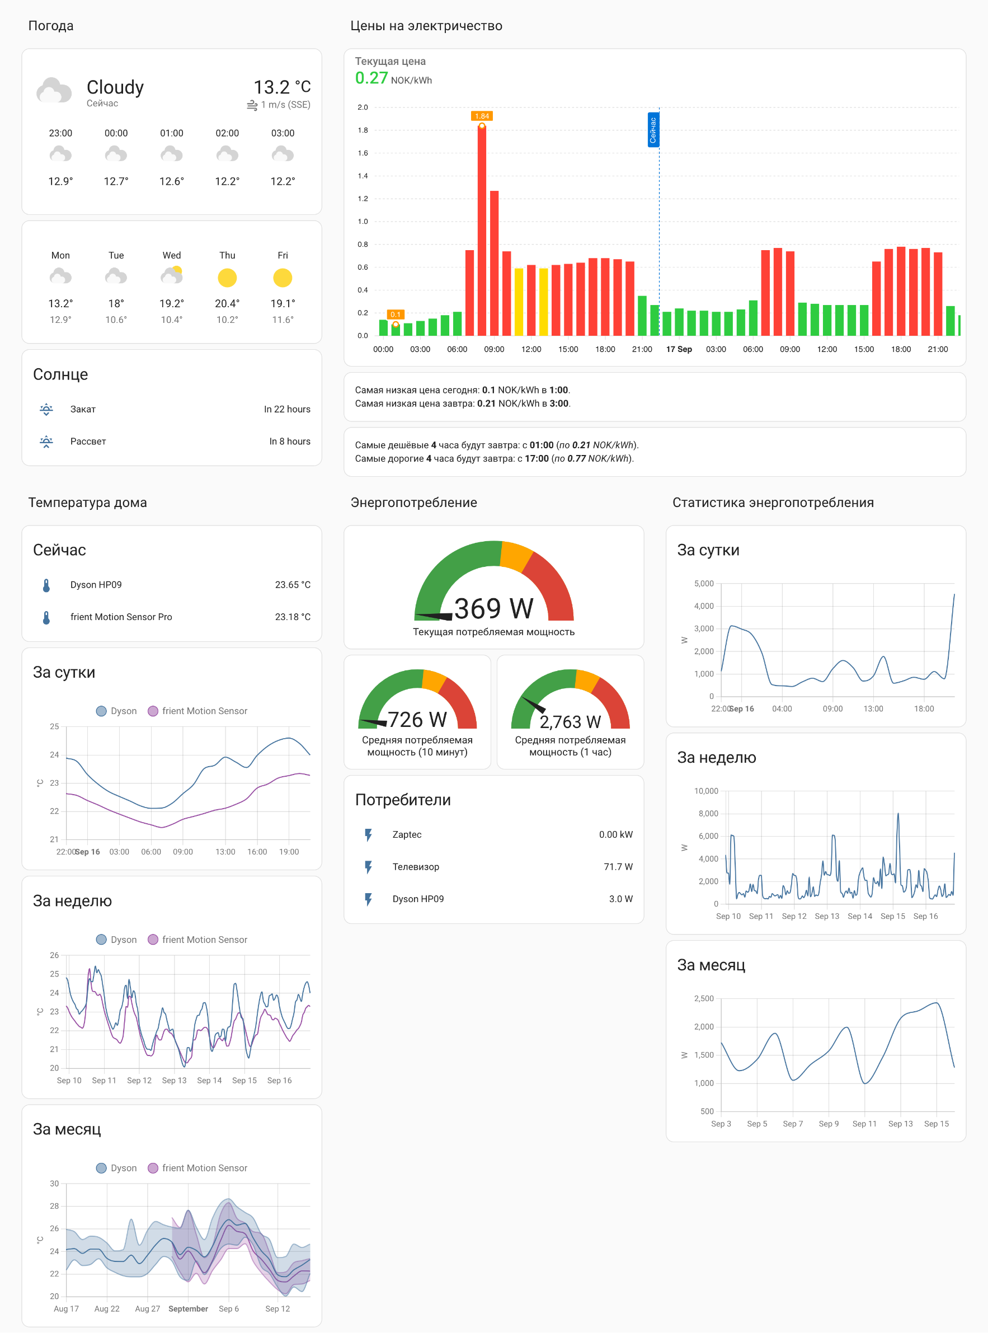Click the 0.00 kW value for Zaptec
Viewport: 988px width, 1333px height.
click(616, 834)
